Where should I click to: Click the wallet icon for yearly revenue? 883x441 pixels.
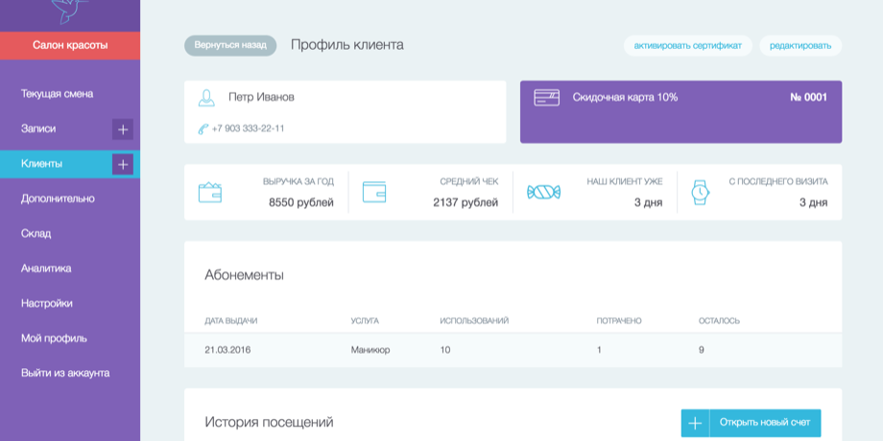click(209, 193)
